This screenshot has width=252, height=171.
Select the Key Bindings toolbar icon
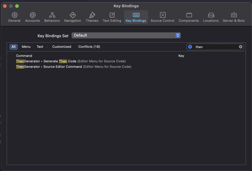click(136, 17)
